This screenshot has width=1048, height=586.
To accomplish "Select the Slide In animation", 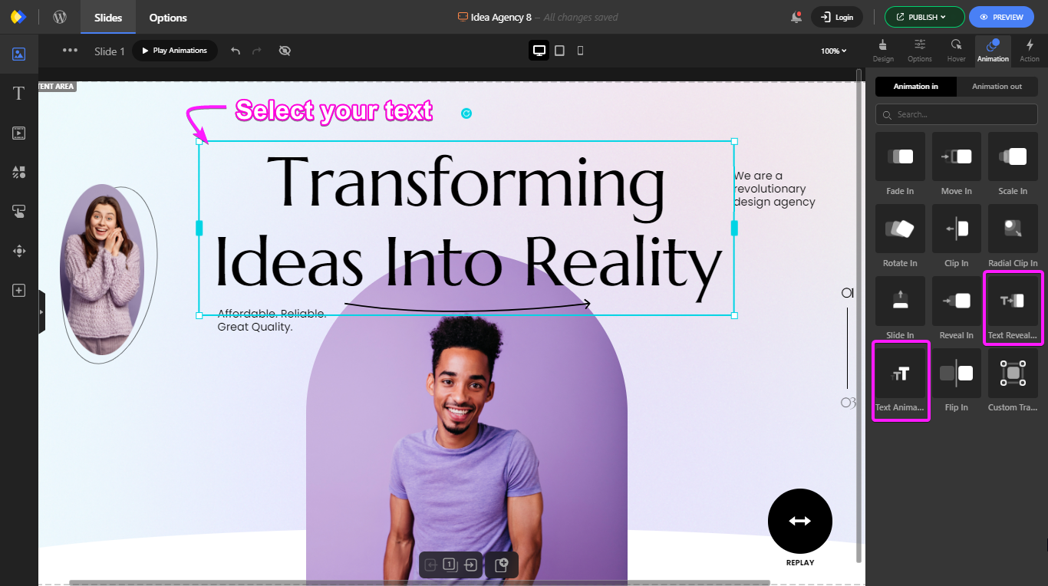I will click(x=900, y=308).
